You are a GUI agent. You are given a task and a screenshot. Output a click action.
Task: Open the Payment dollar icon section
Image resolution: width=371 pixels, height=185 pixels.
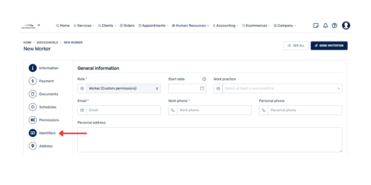[x=33, y=81]
